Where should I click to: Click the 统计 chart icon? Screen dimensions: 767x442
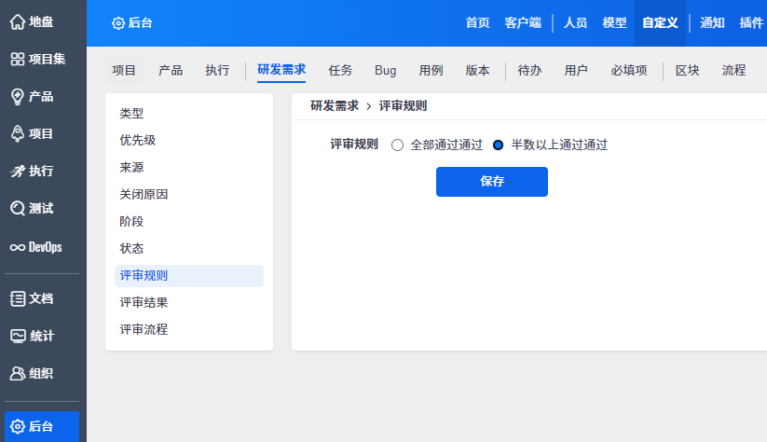click(17, 336)
